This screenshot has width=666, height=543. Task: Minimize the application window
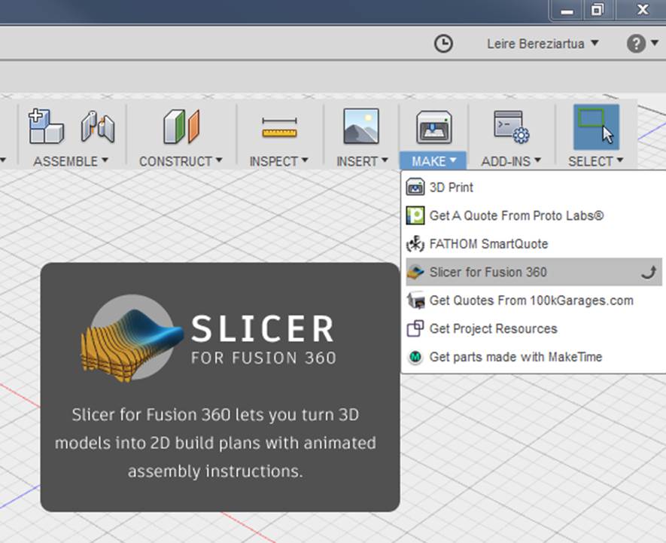point(567,11)
